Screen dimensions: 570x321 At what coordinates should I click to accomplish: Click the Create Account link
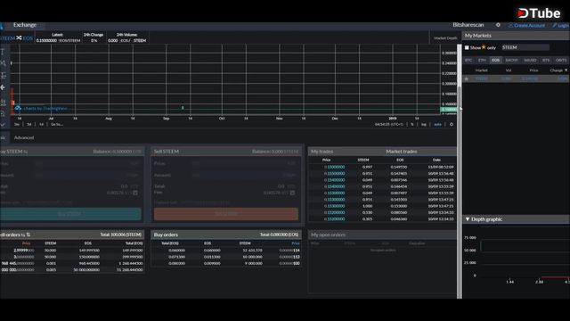click(x=526, y=26)
